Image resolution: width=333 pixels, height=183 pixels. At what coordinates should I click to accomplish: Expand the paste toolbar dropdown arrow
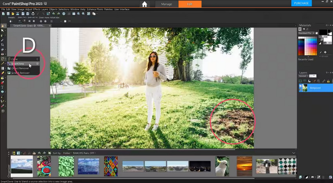(x=97, y=14)
